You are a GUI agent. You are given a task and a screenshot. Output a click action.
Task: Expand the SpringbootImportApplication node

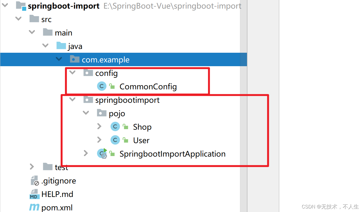(x=86, y=153)
